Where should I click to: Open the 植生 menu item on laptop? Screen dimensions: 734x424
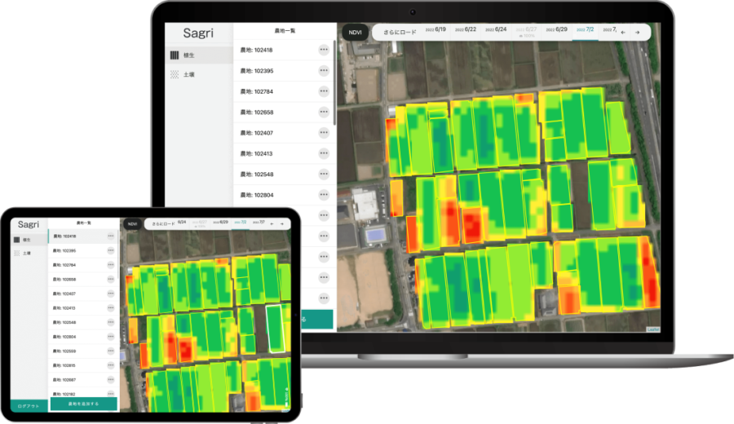coord(199,55)
